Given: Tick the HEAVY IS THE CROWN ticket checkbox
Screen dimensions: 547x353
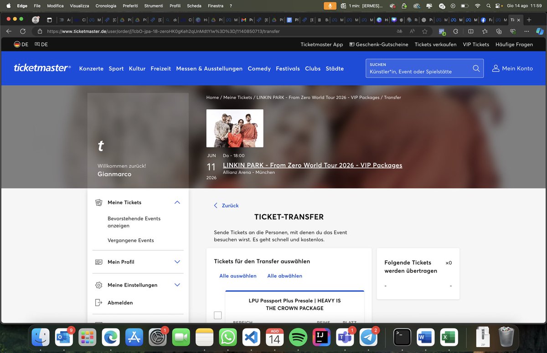Looking at the screenshot, I should (218, 315).
